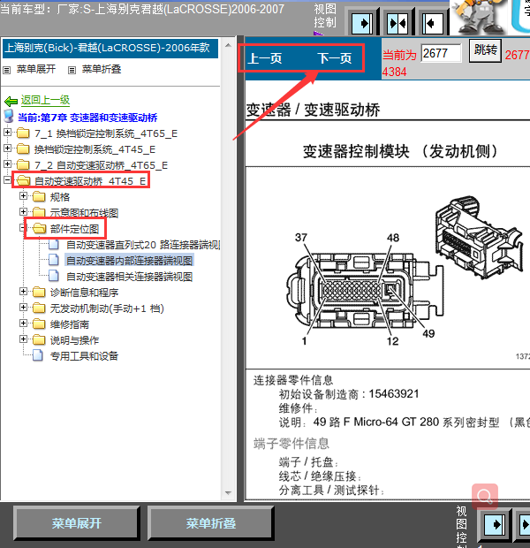Click folder icon for 7_2 自动变速驱动桥_4T65_E
530x548 pixels.
coord(23,164)
